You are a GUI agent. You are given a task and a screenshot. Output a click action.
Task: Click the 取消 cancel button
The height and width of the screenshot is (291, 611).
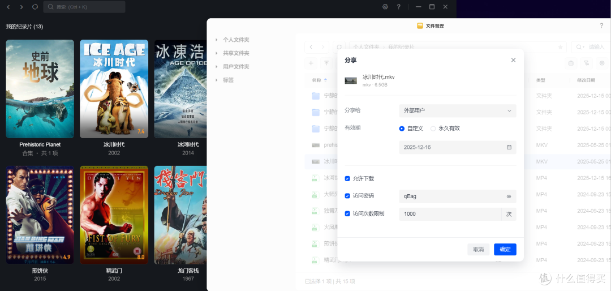point(478,250)
